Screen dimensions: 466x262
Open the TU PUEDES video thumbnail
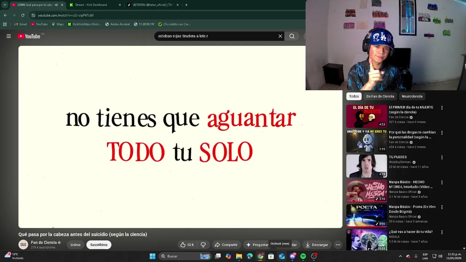tap(367, 166)
